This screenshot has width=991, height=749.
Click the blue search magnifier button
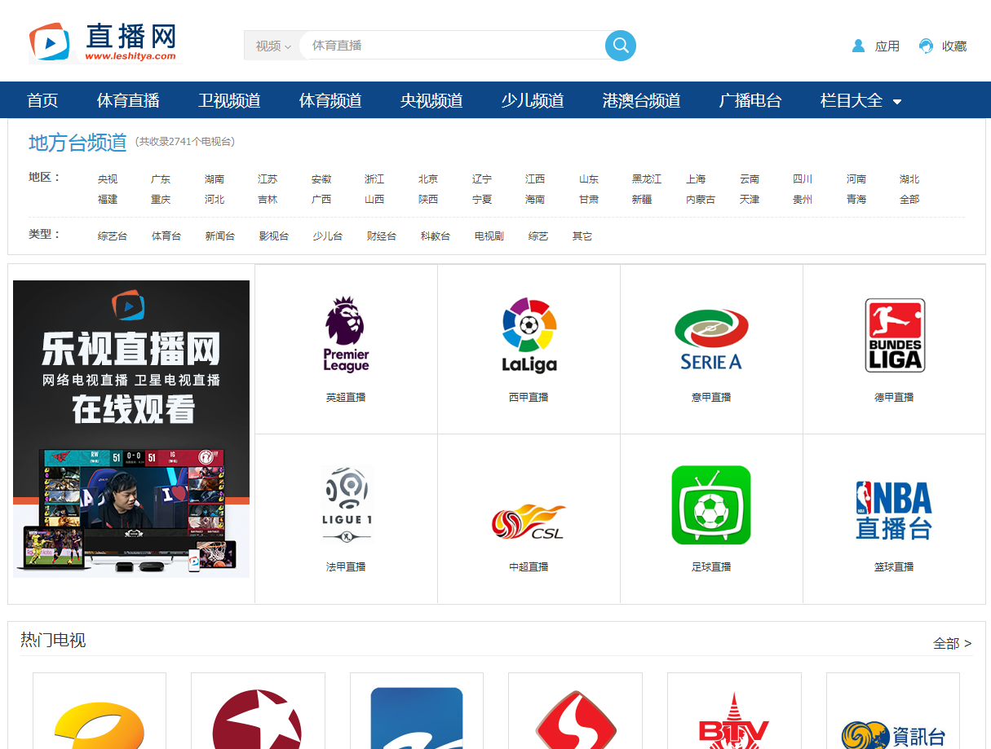click(621, 46)
